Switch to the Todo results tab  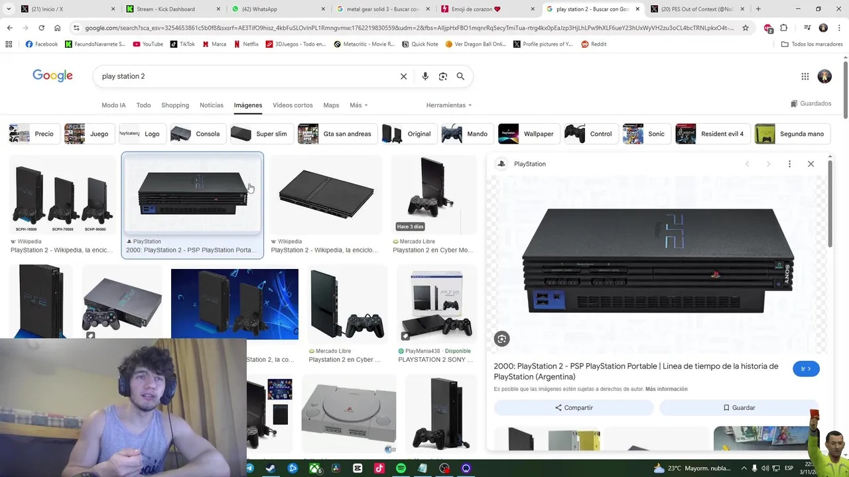tap(143, 105)
